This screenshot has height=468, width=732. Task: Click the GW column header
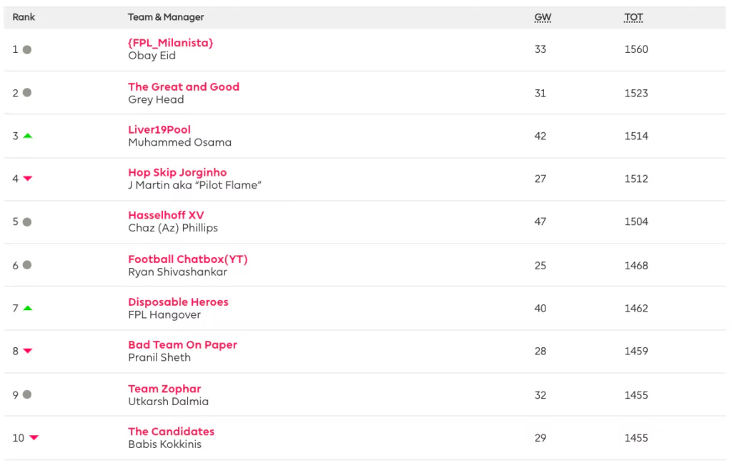[543, 17]
